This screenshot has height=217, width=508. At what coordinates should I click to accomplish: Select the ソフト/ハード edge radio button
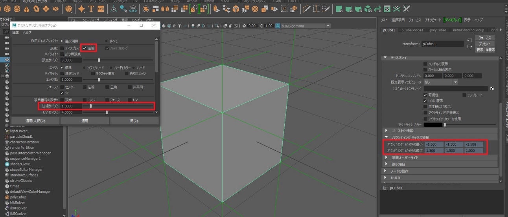tap(84, 67)
